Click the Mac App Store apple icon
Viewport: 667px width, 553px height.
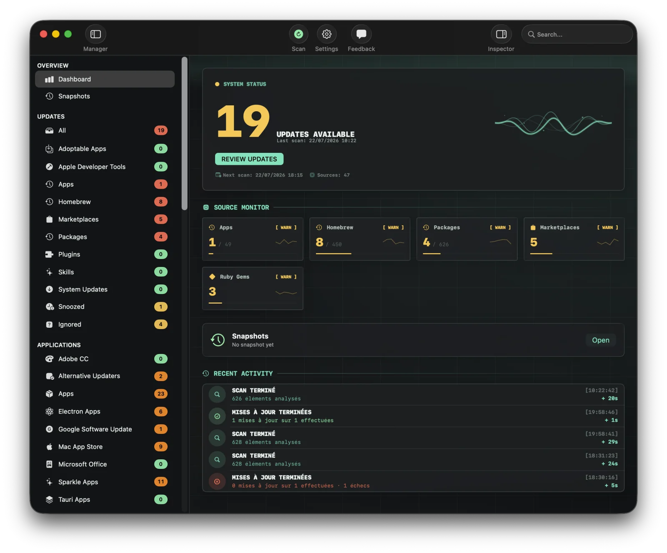49,446
